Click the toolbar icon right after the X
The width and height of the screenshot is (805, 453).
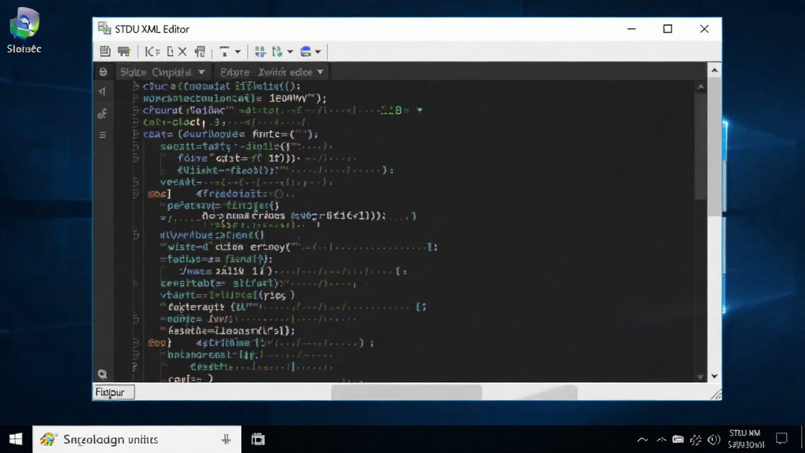point(200,51)
